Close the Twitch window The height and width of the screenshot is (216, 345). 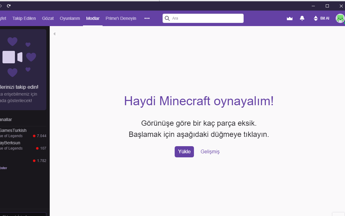(341, 6)
